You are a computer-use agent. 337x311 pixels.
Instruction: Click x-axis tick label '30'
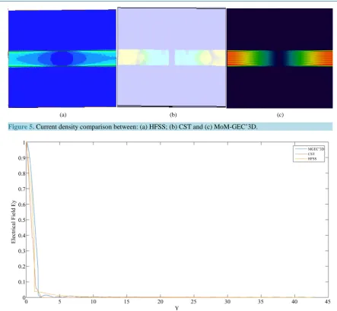pos(227,302)
